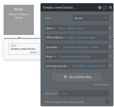Image resolution: width=114 pixels, height=107 pixels.
Task: Close the Create a new Doctor panel
Action: (x=111, y=7)
